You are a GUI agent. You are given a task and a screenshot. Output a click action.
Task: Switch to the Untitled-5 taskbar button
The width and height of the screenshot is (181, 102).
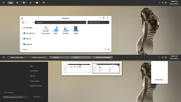point(38,57)
